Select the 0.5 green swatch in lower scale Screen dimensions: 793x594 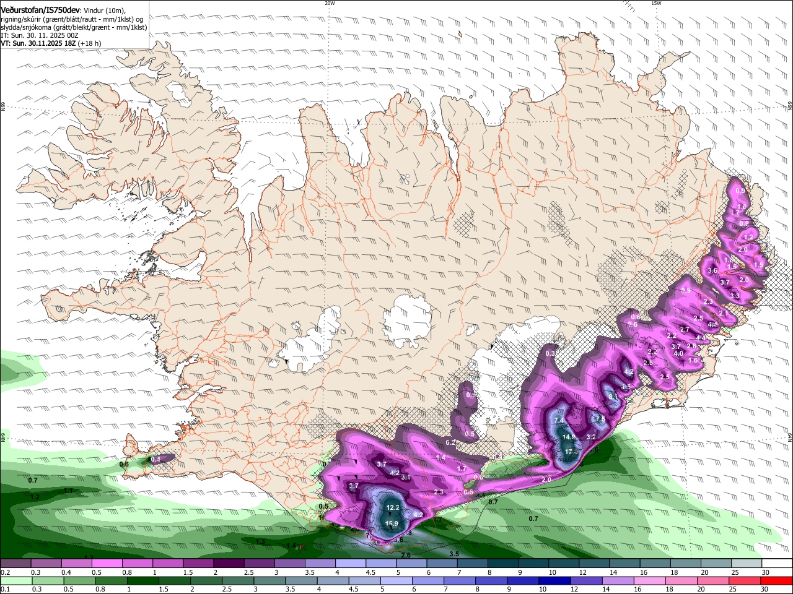point(79,581)
